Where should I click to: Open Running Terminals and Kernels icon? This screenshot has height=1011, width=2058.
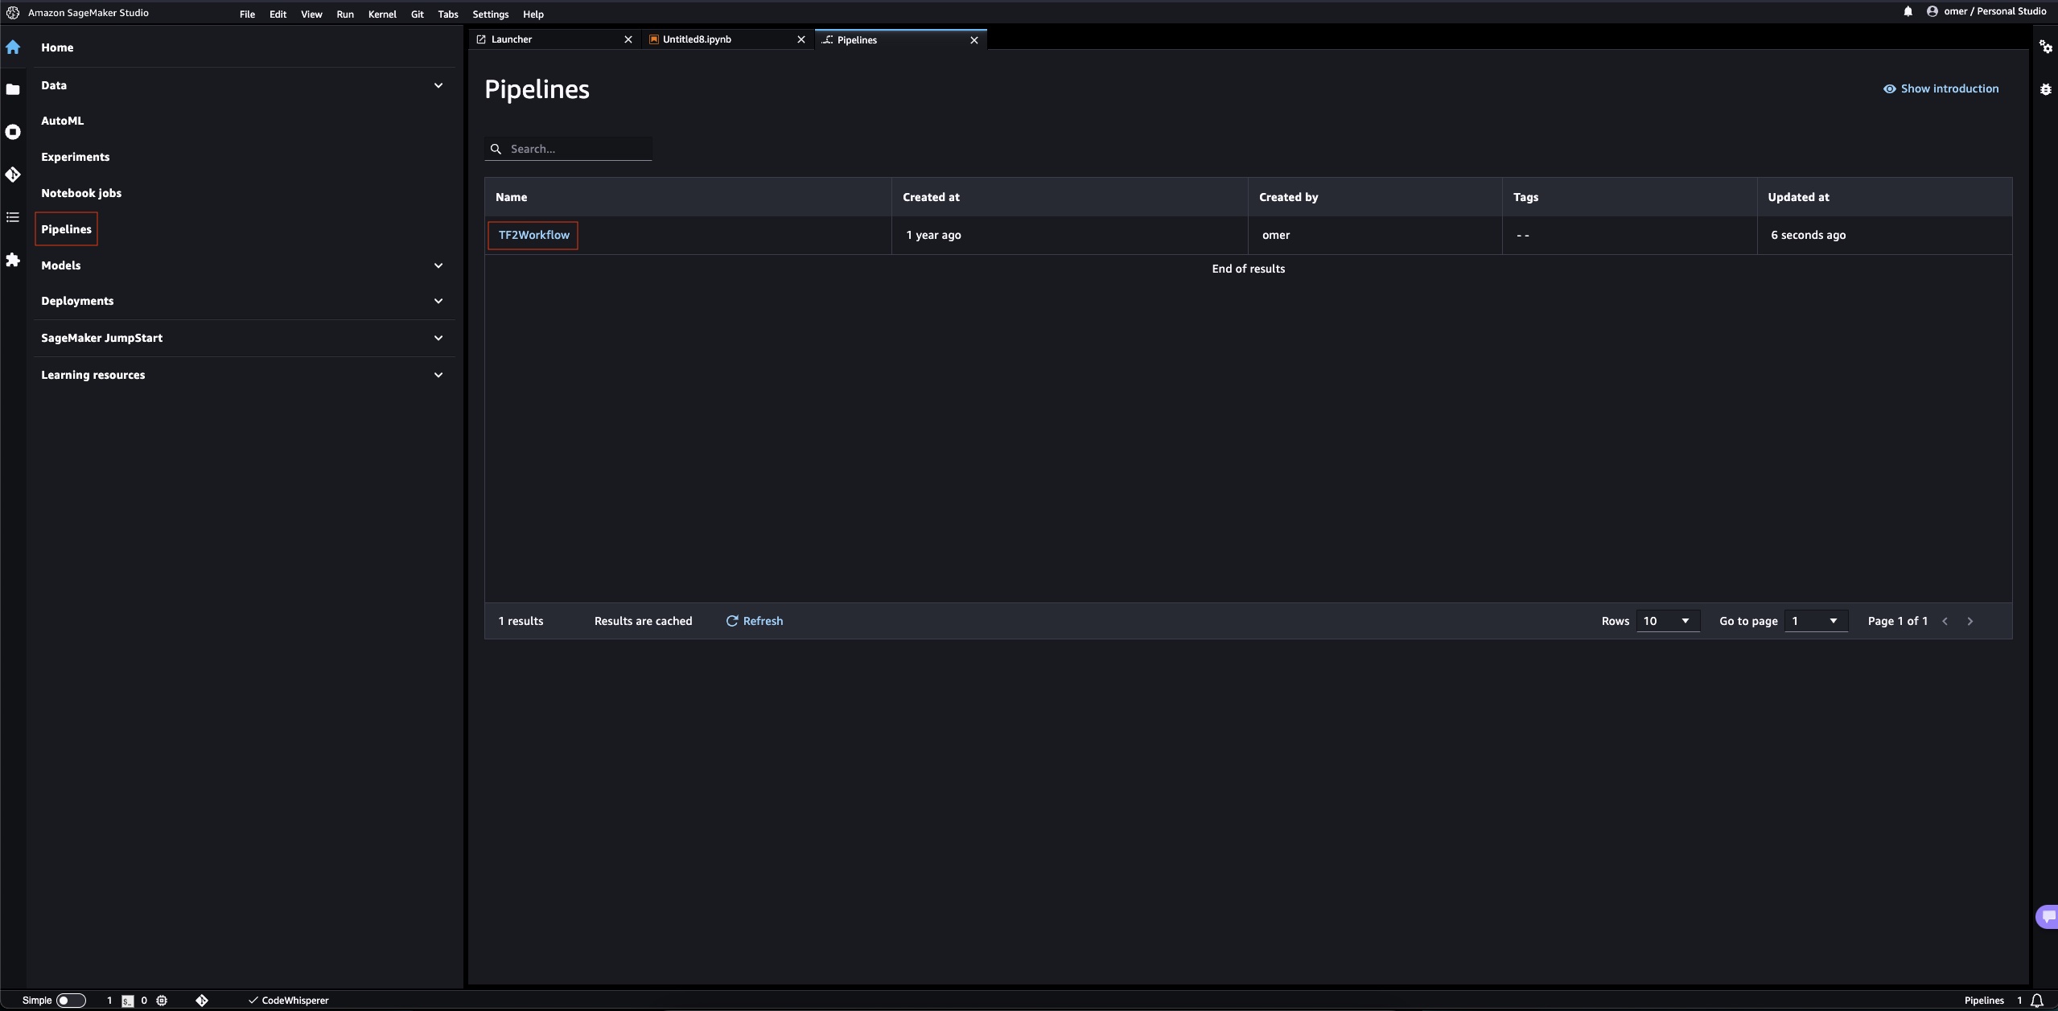pos(13,132)
